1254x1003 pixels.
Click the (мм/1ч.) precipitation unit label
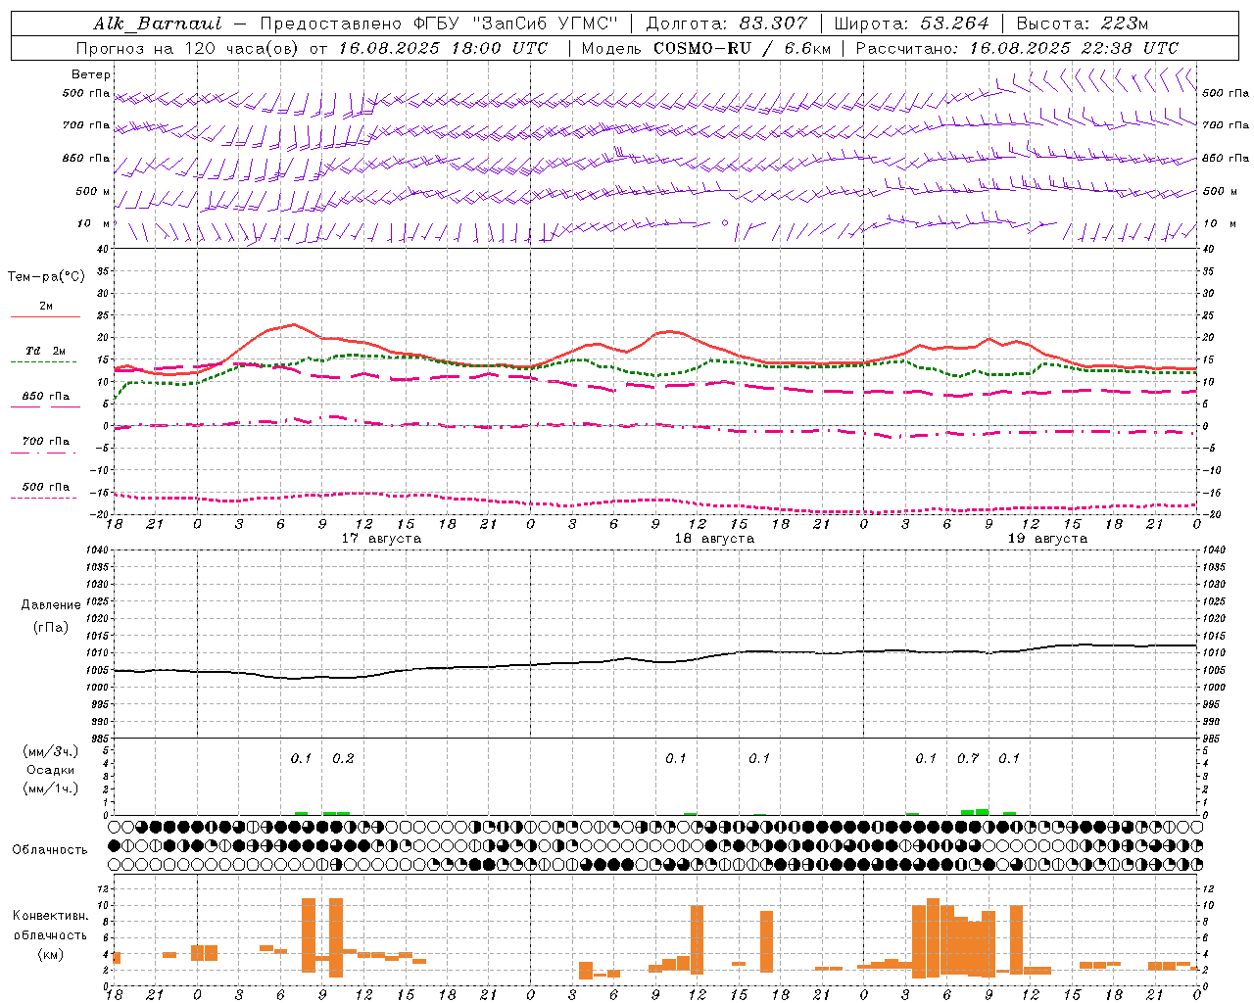pyautogui.click(x=51, y=788)
